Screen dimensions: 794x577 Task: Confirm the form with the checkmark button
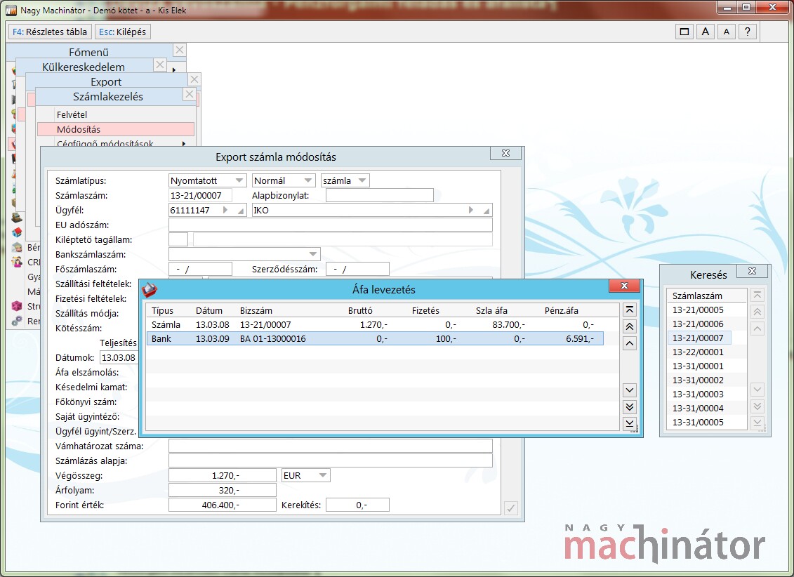pyautogui.click(x=511, y=508)
